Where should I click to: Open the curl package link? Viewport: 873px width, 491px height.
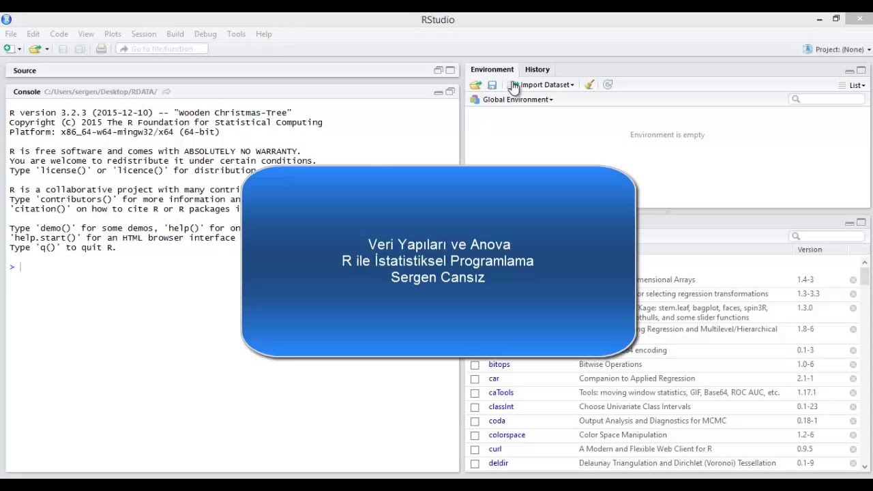pos(495,449)
